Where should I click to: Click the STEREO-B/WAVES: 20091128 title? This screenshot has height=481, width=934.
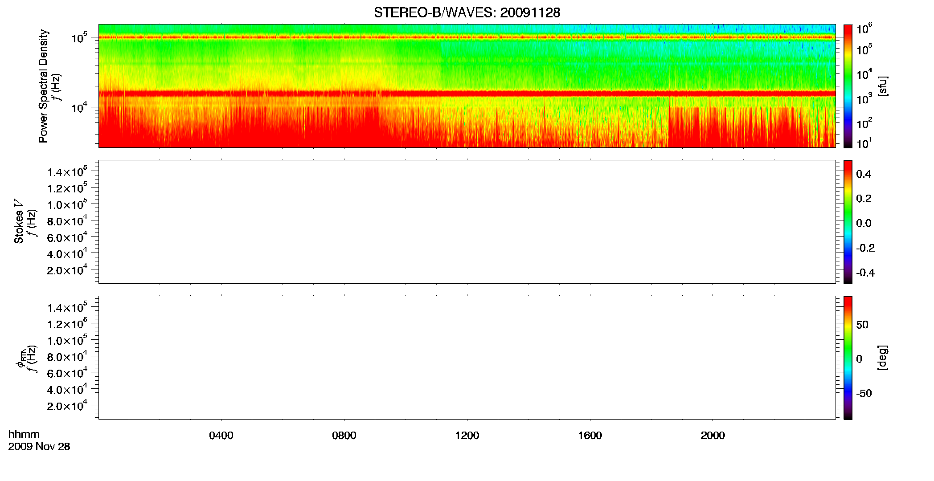pos(467,12)
